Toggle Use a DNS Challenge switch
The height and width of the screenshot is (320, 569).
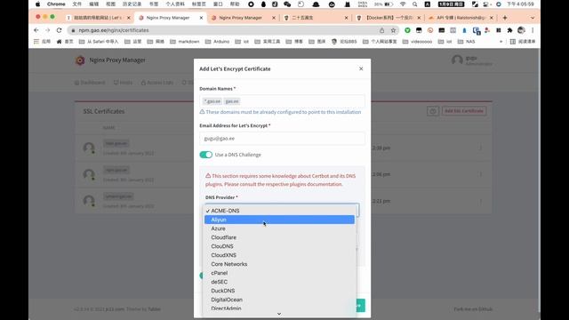(x=205, y=155)
